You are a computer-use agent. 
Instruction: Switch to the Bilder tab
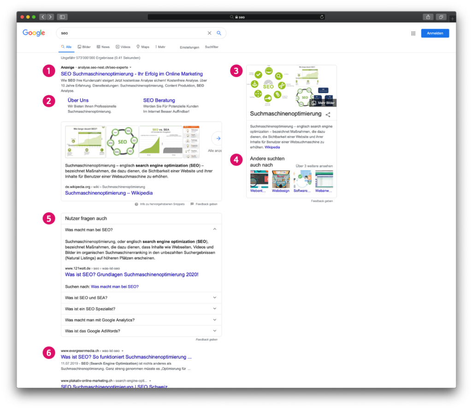tap(84, 47)
